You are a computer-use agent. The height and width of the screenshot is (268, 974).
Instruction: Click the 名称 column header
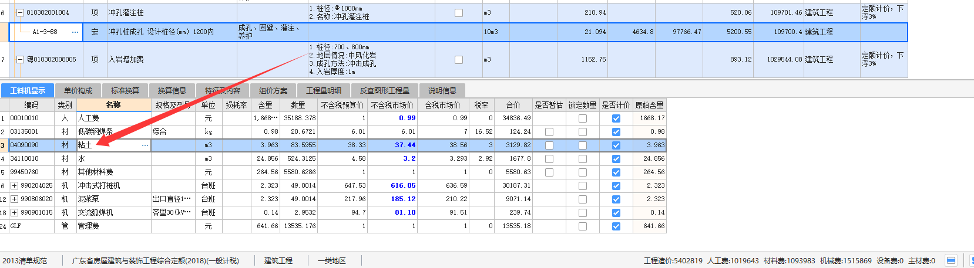(x=113, y=105)
